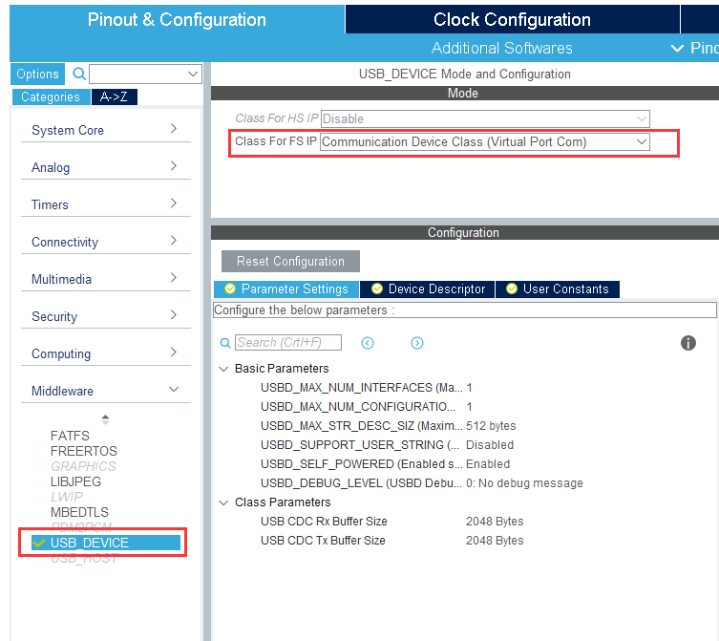Toggle the FREERTOS middleware checkbox
The width and height of the screenshot is (719, 641).
coord(40,451)
